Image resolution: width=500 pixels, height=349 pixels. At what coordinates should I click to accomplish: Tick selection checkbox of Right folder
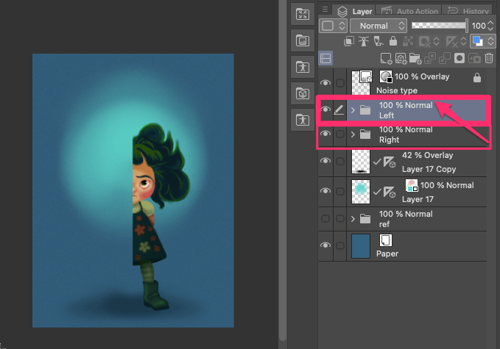[340, 134]
